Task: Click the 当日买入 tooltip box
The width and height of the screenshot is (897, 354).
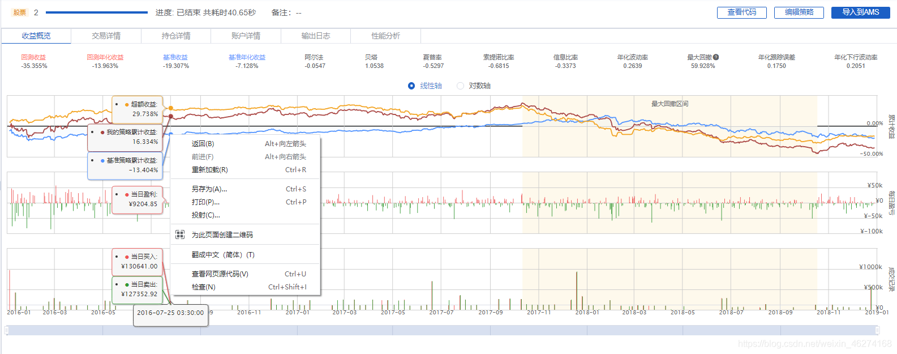Action: pyautogui.click(x=137, y=262)
